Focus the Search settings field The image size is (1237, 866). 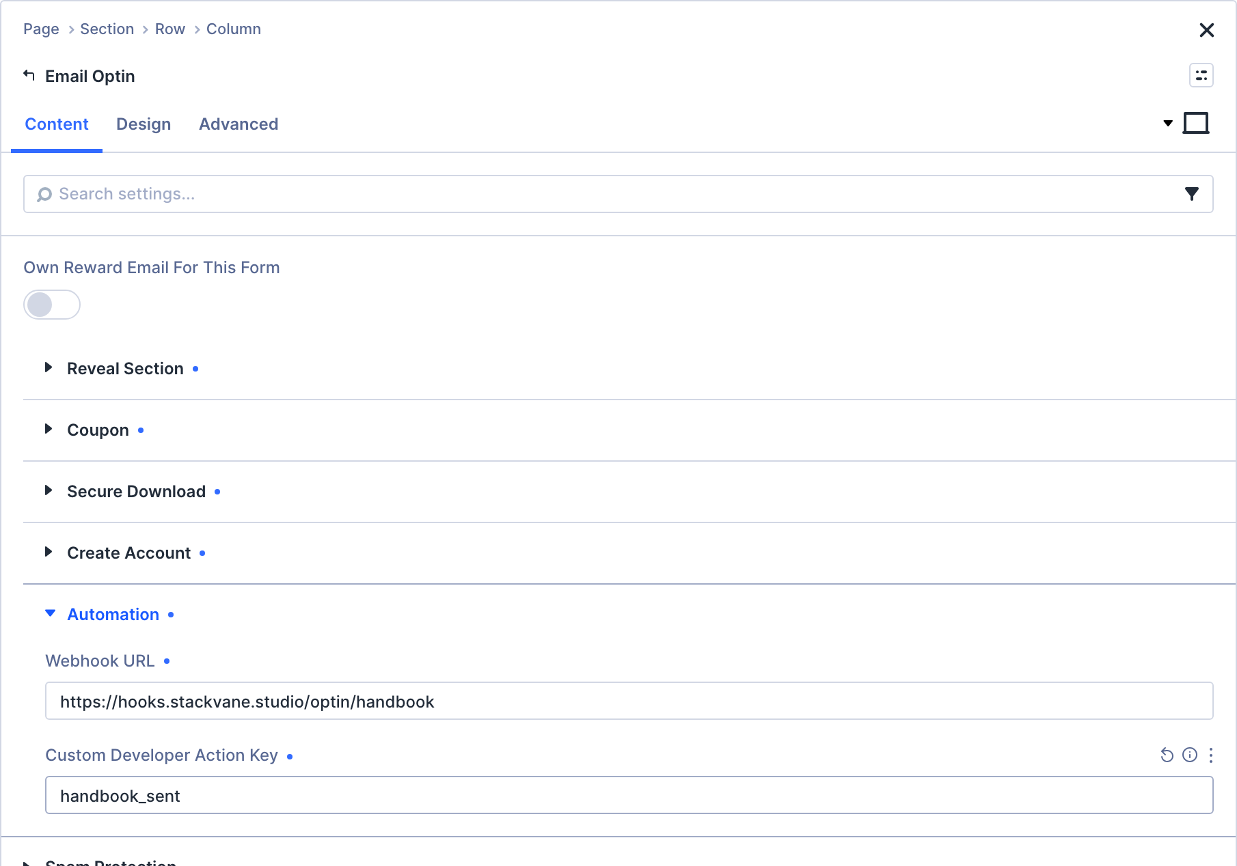coord(618,194)
